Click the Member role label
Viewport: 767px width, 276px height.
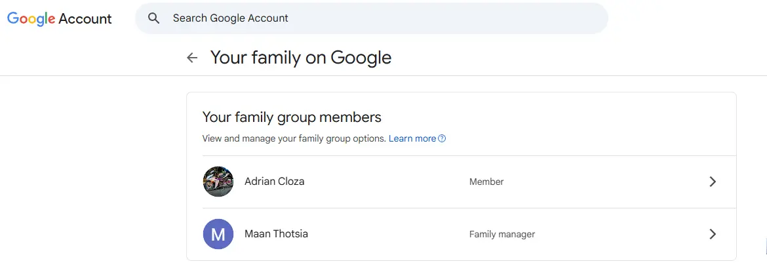click(x=486, y=182)
